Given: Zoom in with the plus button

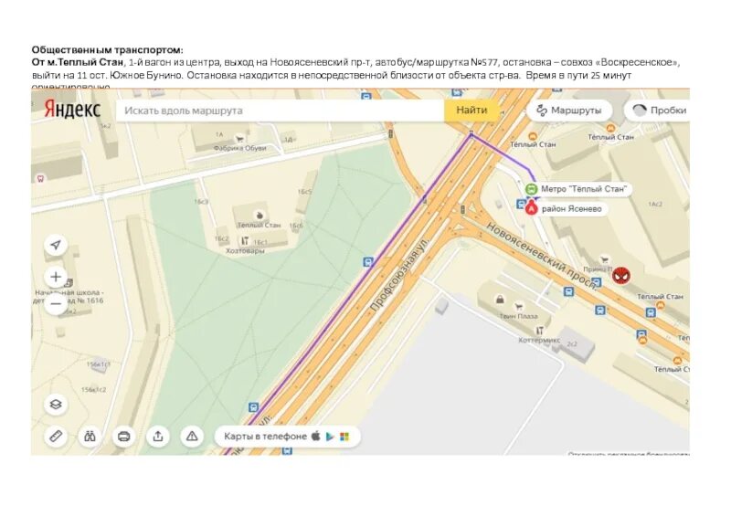Looking at the screenshot, I should tap(56, 277).
